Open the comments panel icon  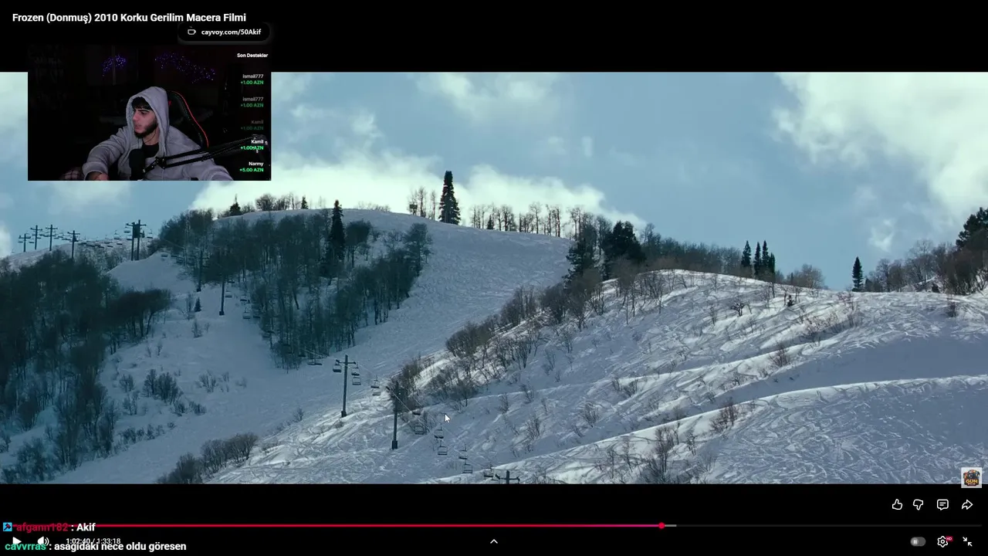tap(942, 504)
